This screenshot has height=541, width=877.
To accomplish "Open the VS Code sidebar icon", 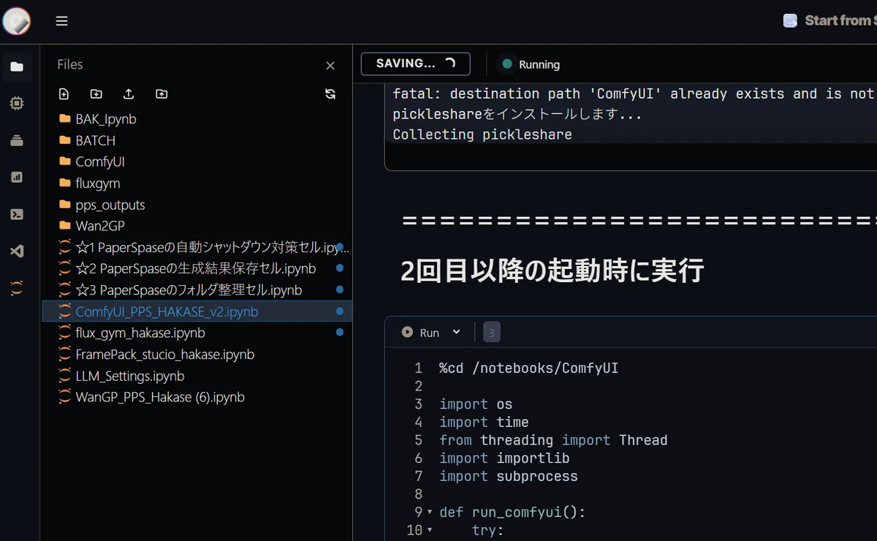I will click(x=17, y=251).
